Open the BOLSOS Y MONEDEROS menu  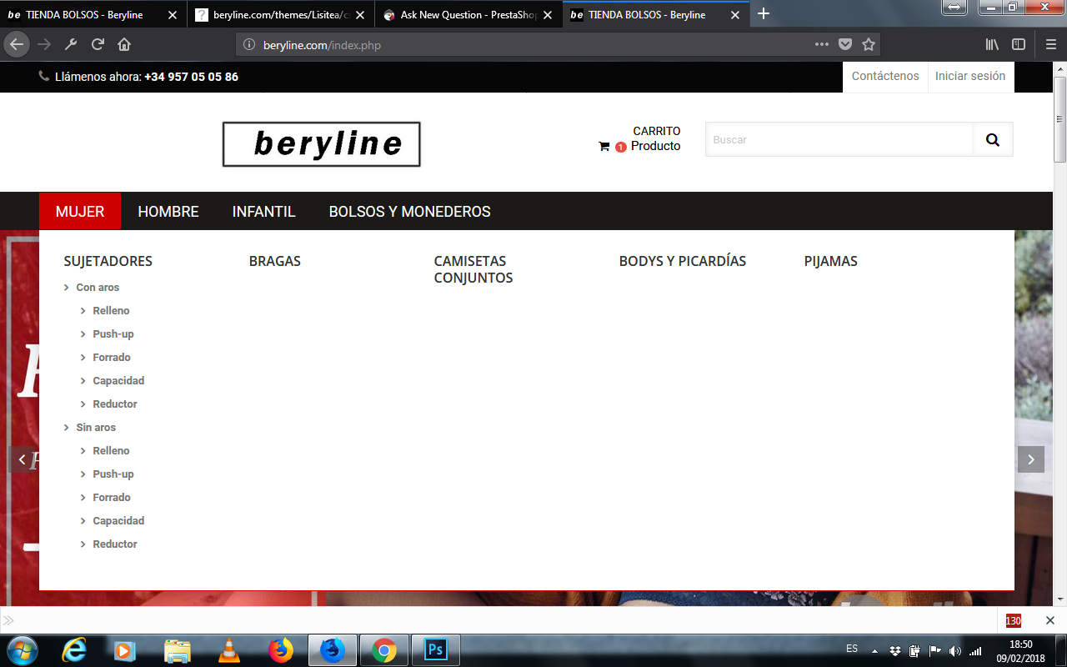click(410, 212)
